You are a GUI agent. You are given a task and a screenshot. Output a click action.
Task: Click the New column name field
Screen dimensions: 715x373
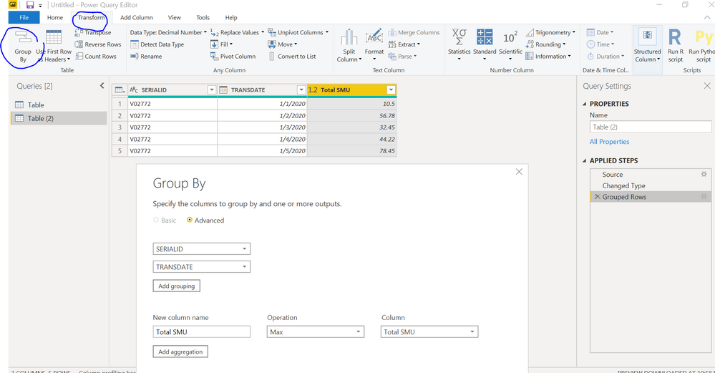(202, 332)
